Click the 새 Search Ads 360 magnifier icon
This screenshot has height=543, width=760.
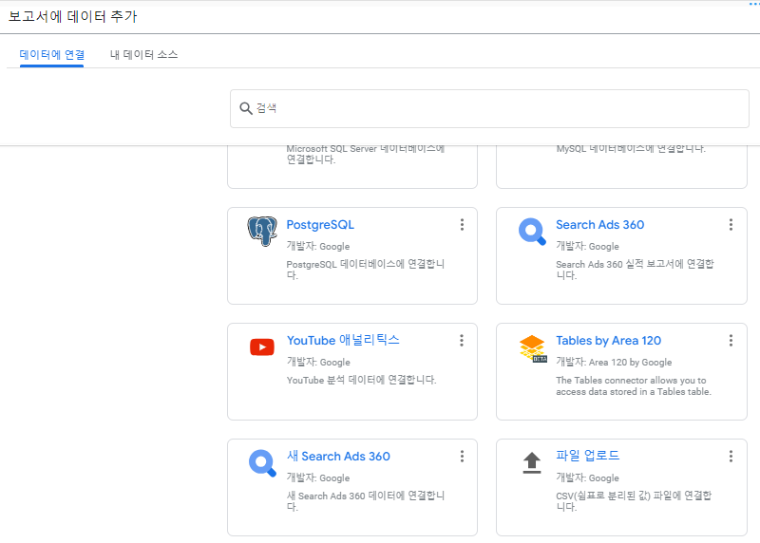coord(262,463)
